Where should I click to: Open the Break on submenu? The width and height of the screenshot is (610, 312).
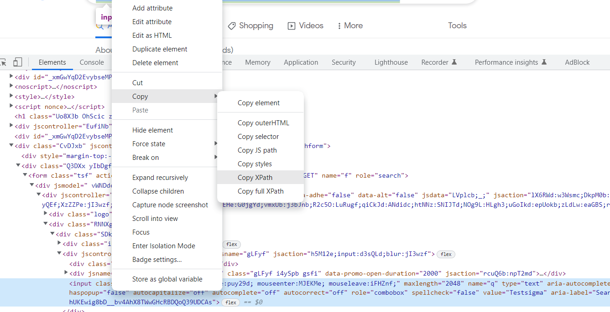(x=167, y=158)
